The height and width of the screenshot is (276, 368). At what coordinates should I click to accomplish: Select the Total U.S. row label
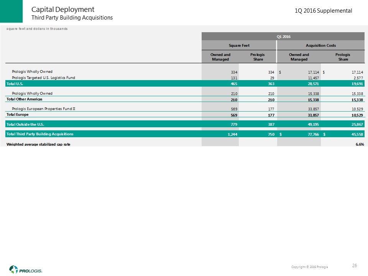pos(15,83)
